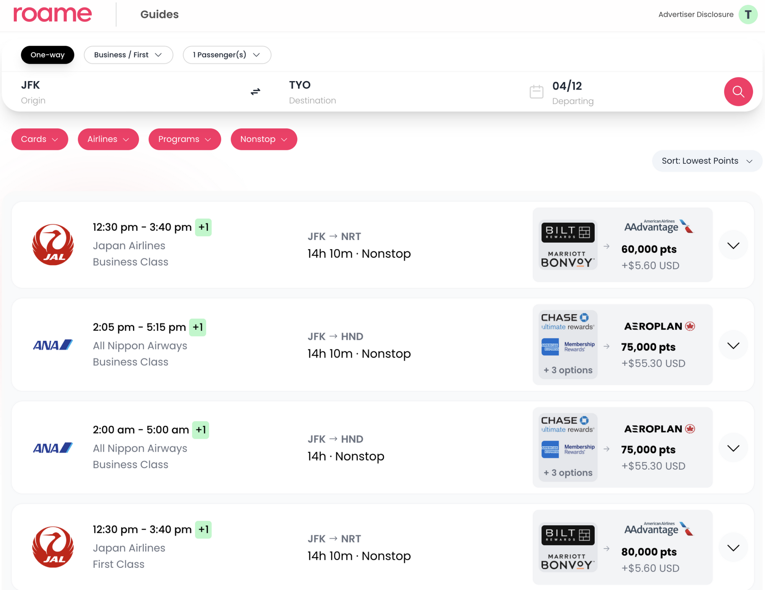The height and width of the screenshot is (590, 765).
Task: Open the Nonstop filter dropdown
Action: pos(264,139)
